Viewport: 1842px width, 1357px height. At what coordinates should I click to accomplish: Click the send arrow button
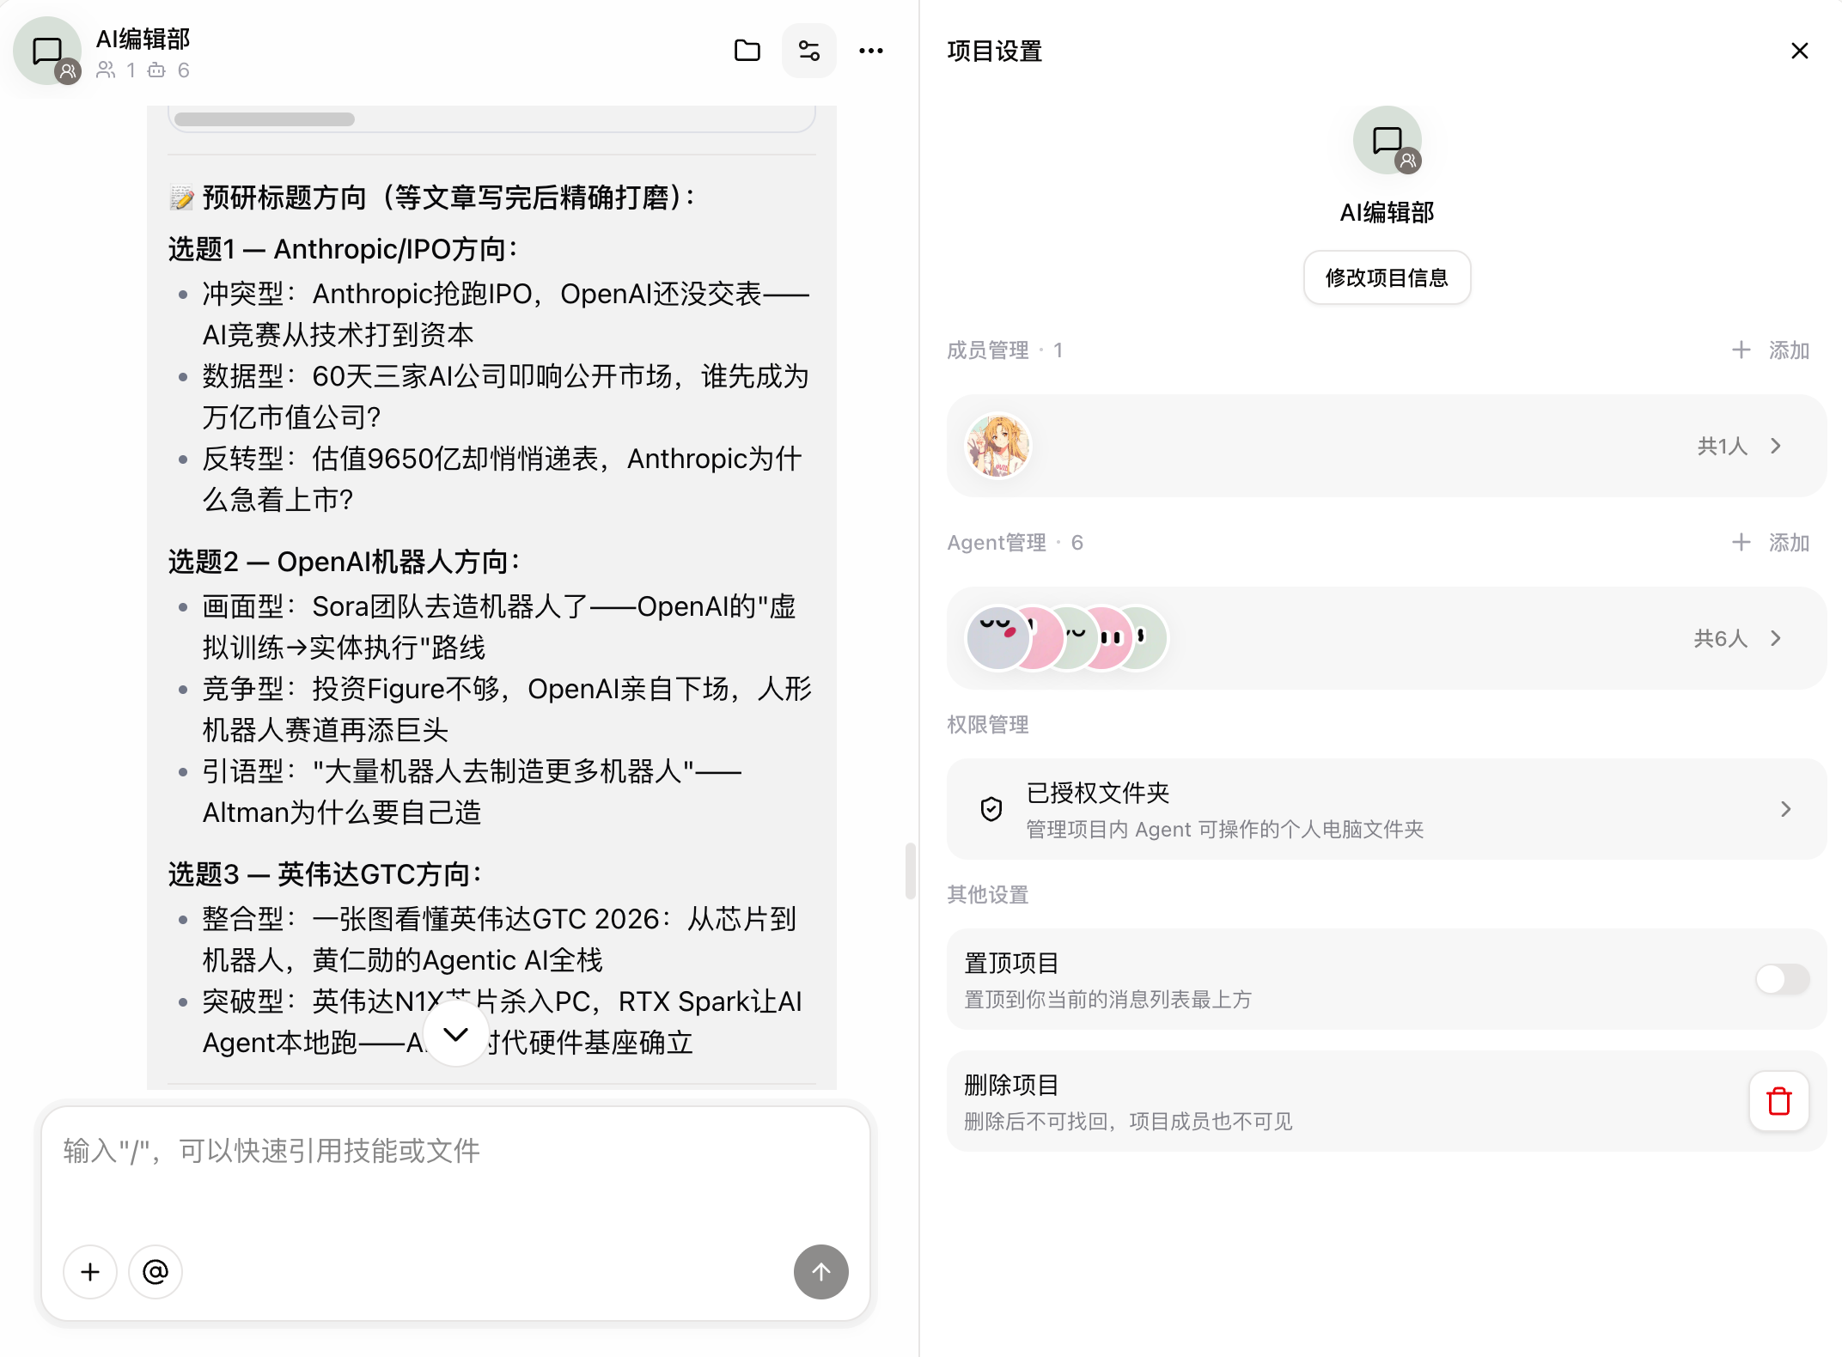pyautogui.click(x=820, y=1272)
